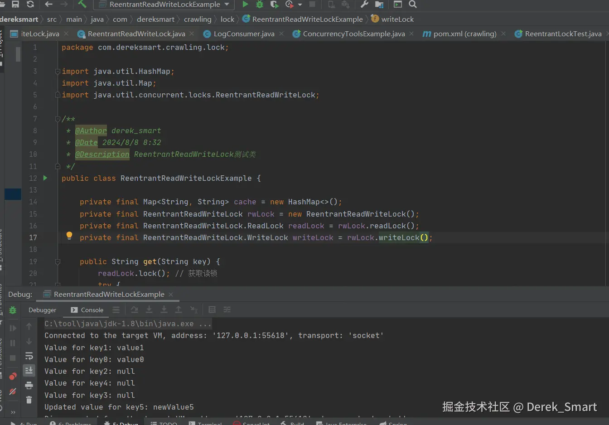The image size is (609, 425).
Task: Click Step Out up-arrow icon
Action: (x=179, y=310)
